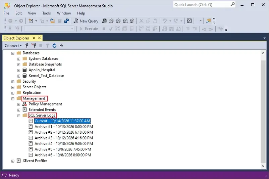269x179 pixels.
Task: Click the Execute button
Action: 89,29
